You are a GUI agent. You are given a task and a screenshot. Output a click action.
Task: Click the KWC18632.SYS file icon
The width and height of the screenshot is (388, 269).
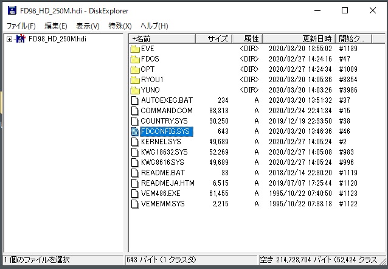point(135,152)
